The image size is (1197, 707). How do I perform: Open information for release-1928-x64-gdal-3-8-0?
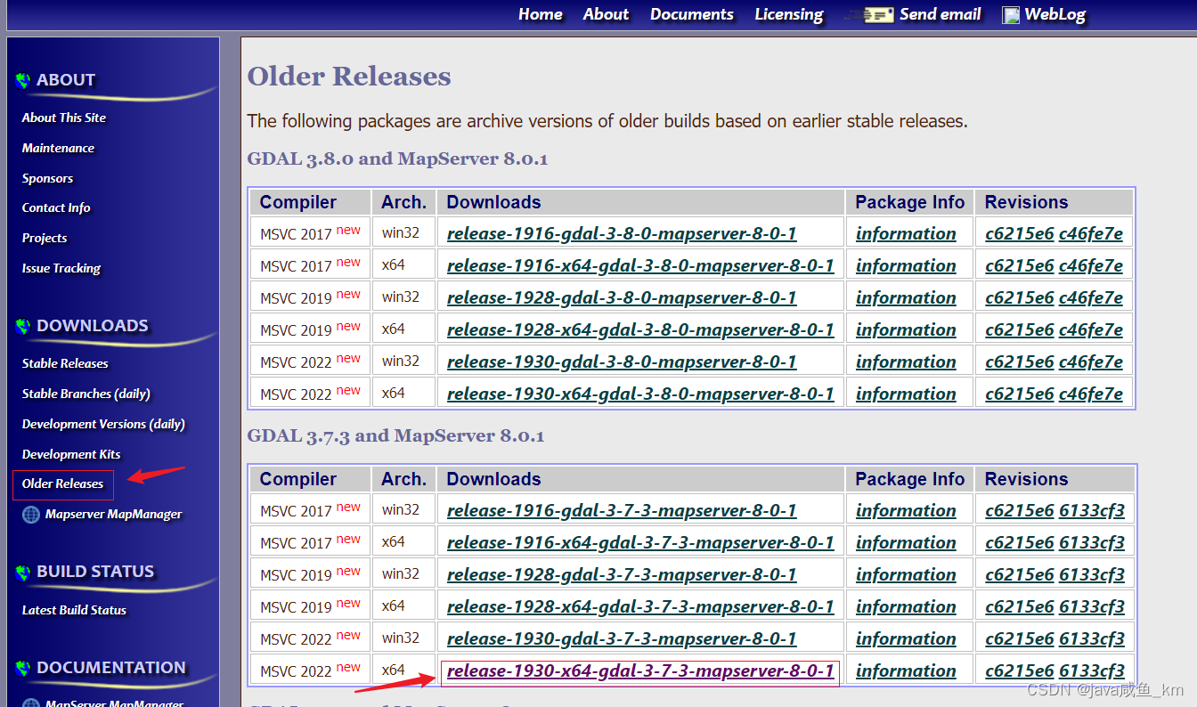906,329
